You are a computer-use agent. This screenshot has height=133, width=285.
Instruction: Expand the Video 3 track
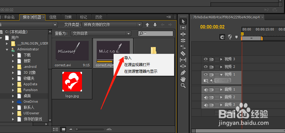(x=221, y=59)
